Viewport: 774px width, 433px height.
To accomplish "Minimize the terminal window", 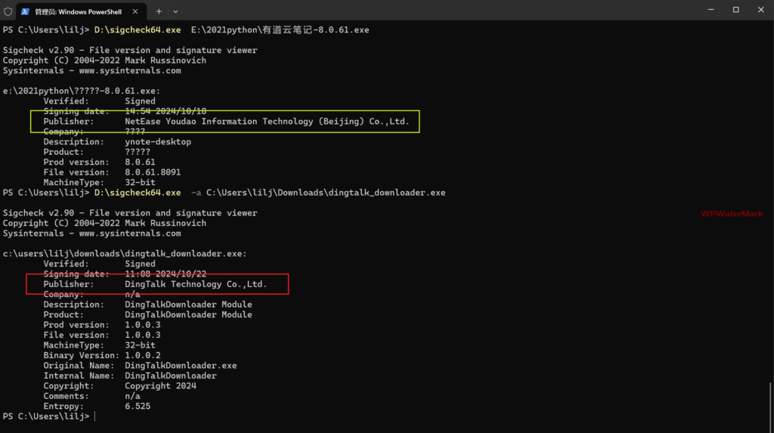I will [x=711, y=10].
